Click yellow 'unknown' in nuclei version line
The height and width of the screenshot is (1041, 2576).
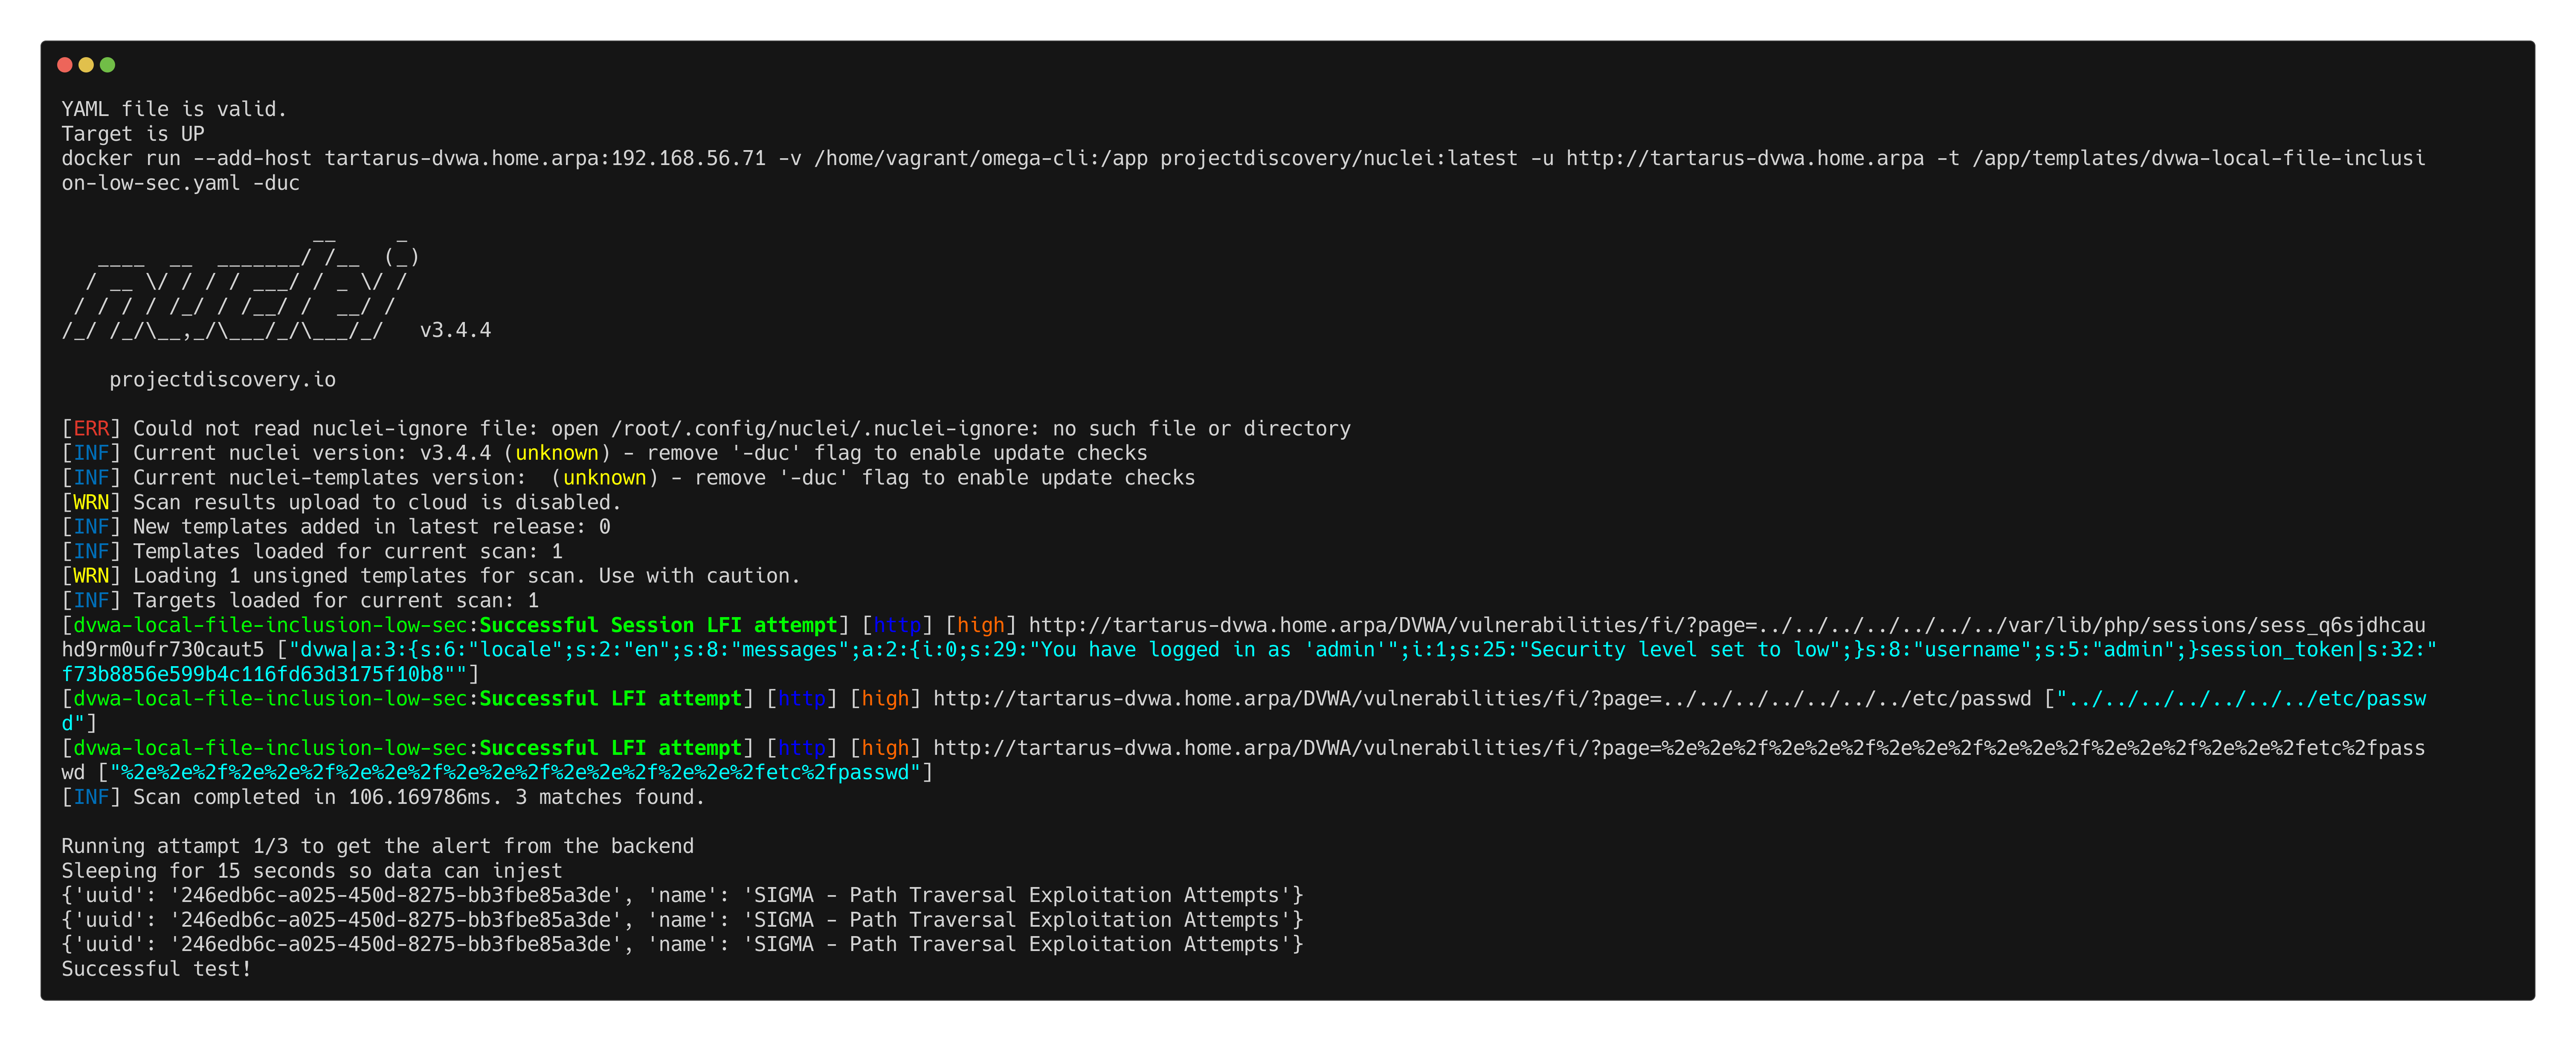pos(556,453)
